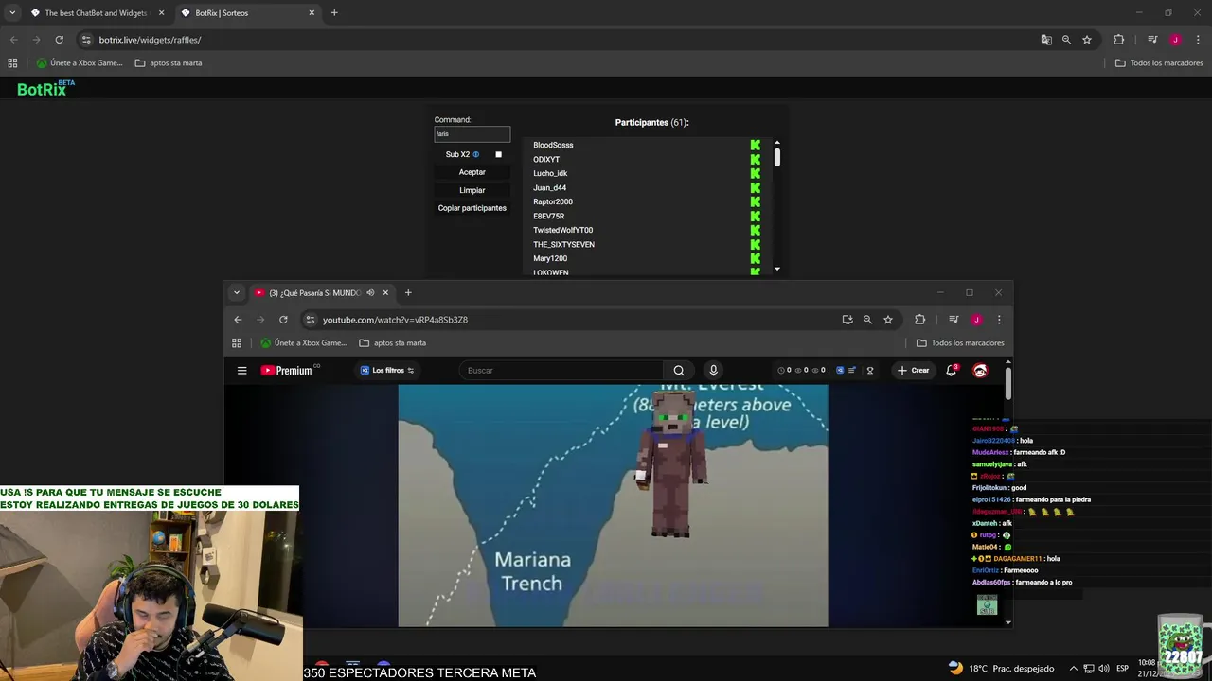
Task: Open media controls in the back Chrome window
Action: click(1152, 40)
